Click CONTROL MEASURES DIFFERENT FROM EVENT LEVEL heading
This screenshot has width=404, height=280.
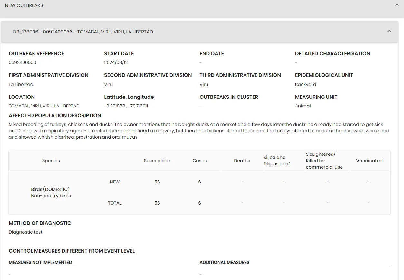72,251
